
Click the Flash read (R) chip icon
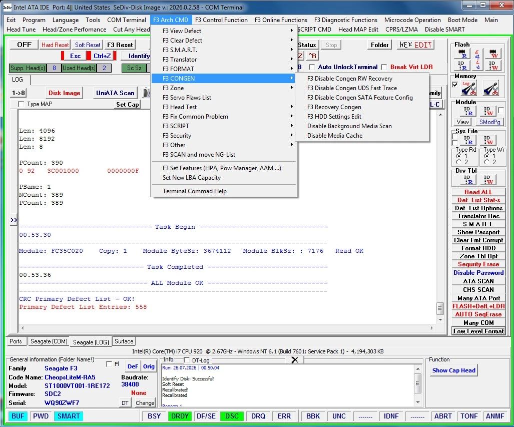point(462,54)
